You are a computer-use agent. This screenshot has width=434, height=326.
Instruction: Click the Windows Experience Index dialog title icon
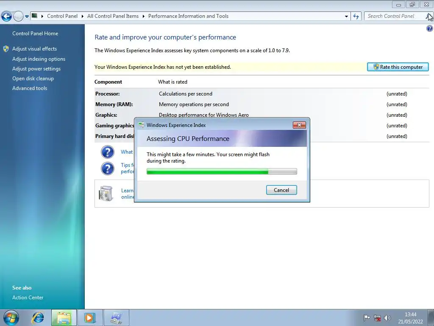pos(142,125)
